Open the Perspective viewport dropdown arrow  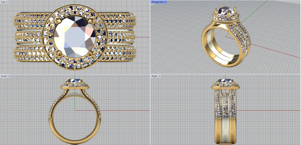coord(166,2)
